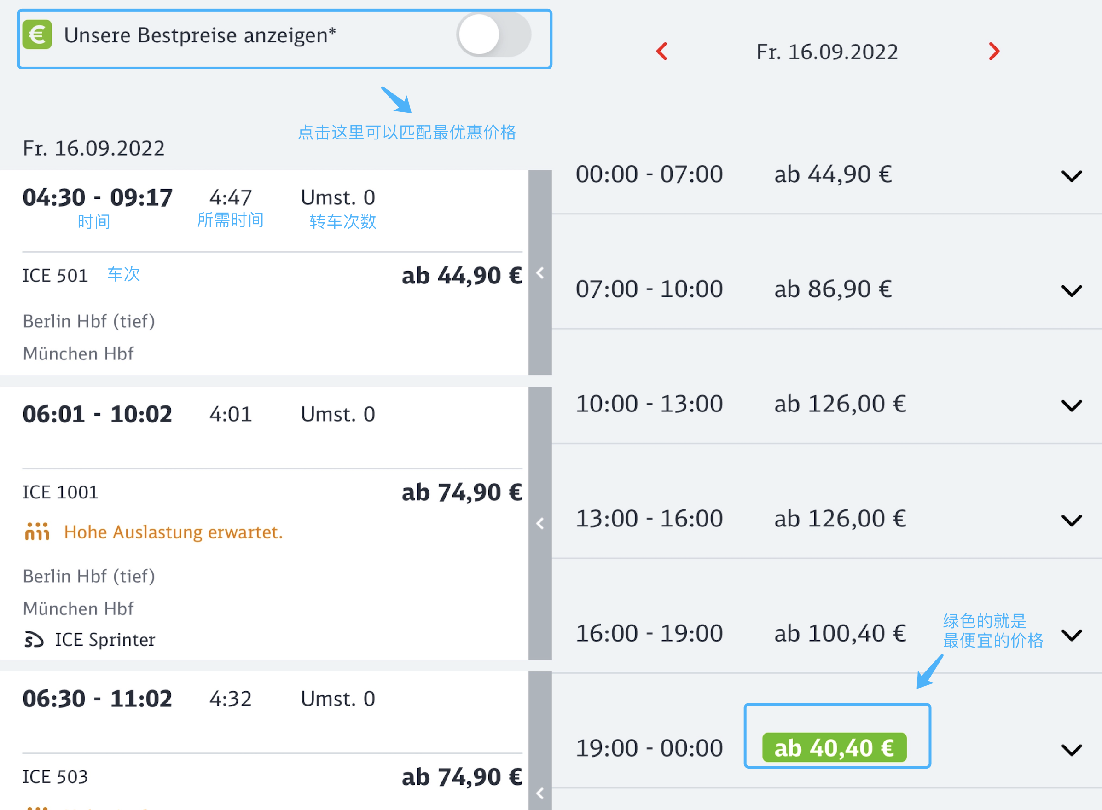Select the ab 44,90 € price for ICE 501

click(462, 276)
